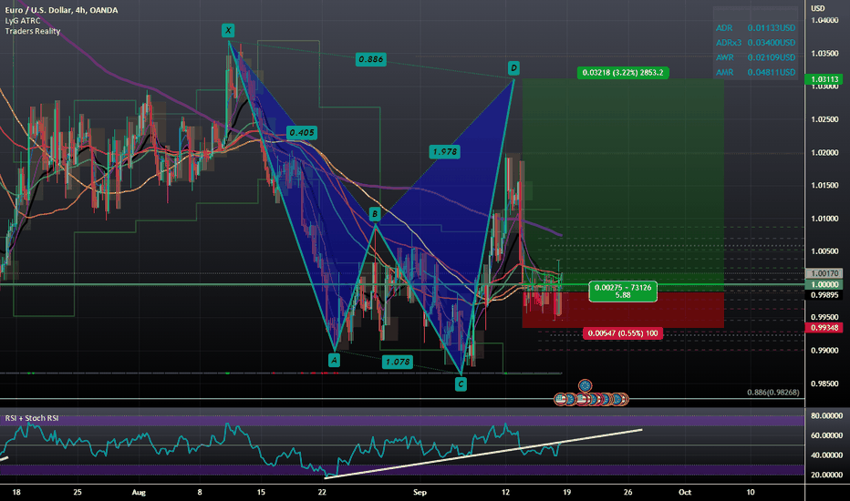Click the 0.886 XD ratio label
This screenshot has width=850, height=501.
(371, 59)
